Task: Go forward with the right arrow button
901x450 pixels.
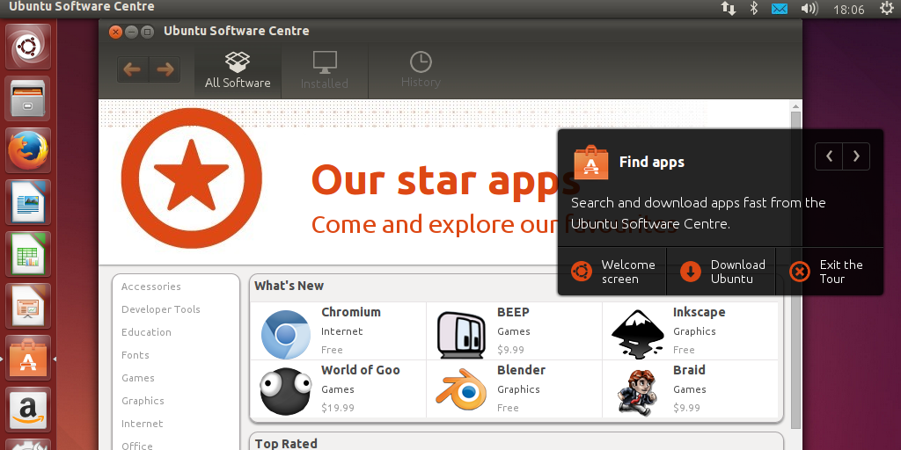Action: tap(165, 69)
